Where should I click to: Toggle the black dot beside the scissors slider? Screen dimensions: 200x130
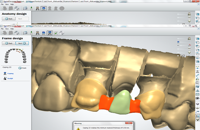click(x=178, y=45)
